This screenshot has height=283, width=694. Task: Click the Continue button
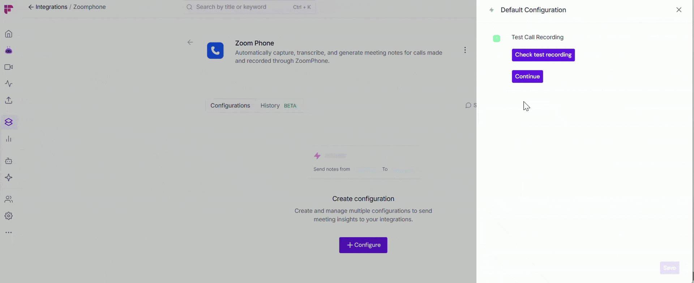pyautogui.click(x=527, y=77)
